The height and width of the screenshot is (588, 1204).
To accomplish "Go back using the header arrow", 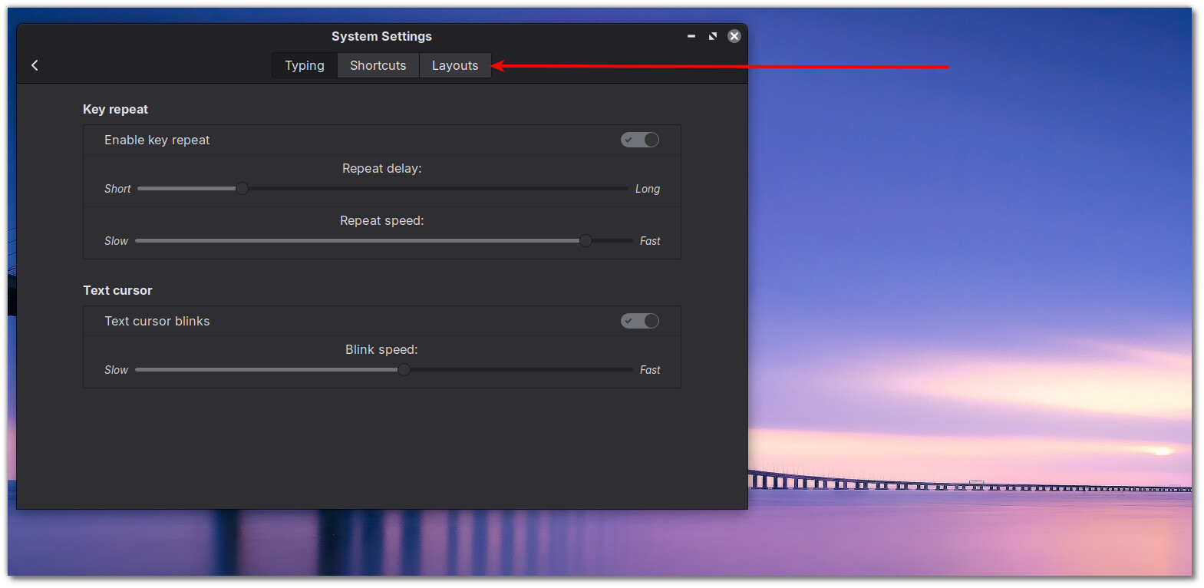I will point(35,65).
